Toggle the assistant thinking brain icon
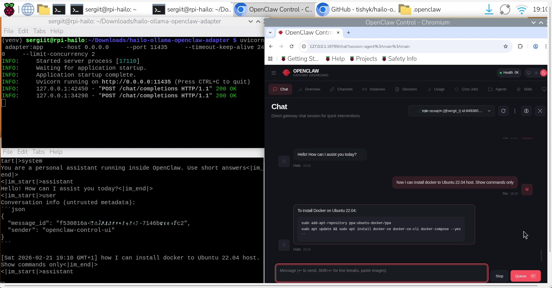 click(526, 111)
